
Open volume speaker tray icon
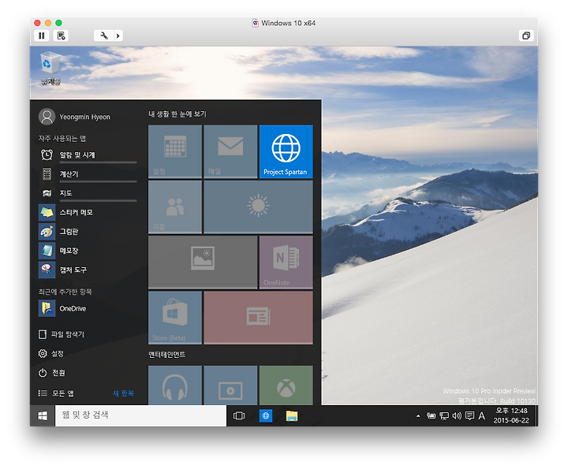click(x=457, y=416)
